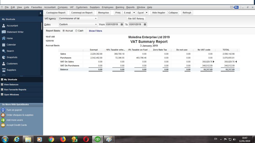Screen dimensions: 255x143
Task: Open the Accountant menu
Action: pyautogui.click(x=50, y=7)
